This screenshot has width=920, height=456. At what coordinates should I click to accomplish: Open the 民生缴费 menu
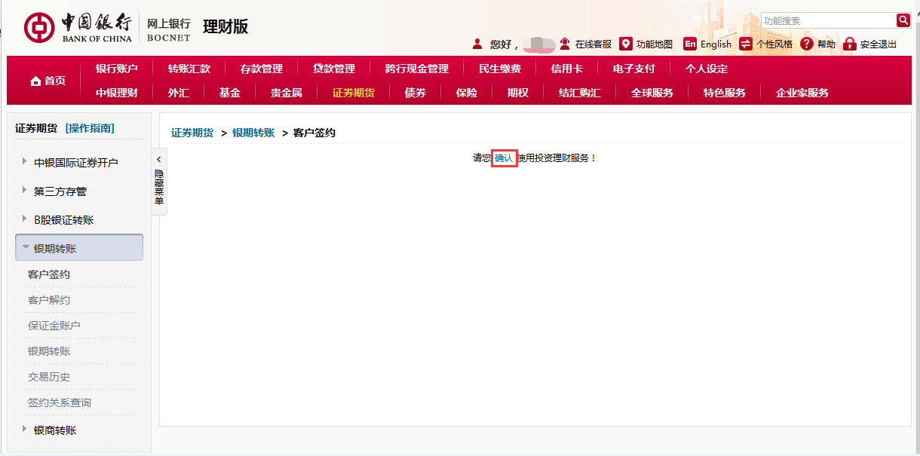click(x=500, y=69)
